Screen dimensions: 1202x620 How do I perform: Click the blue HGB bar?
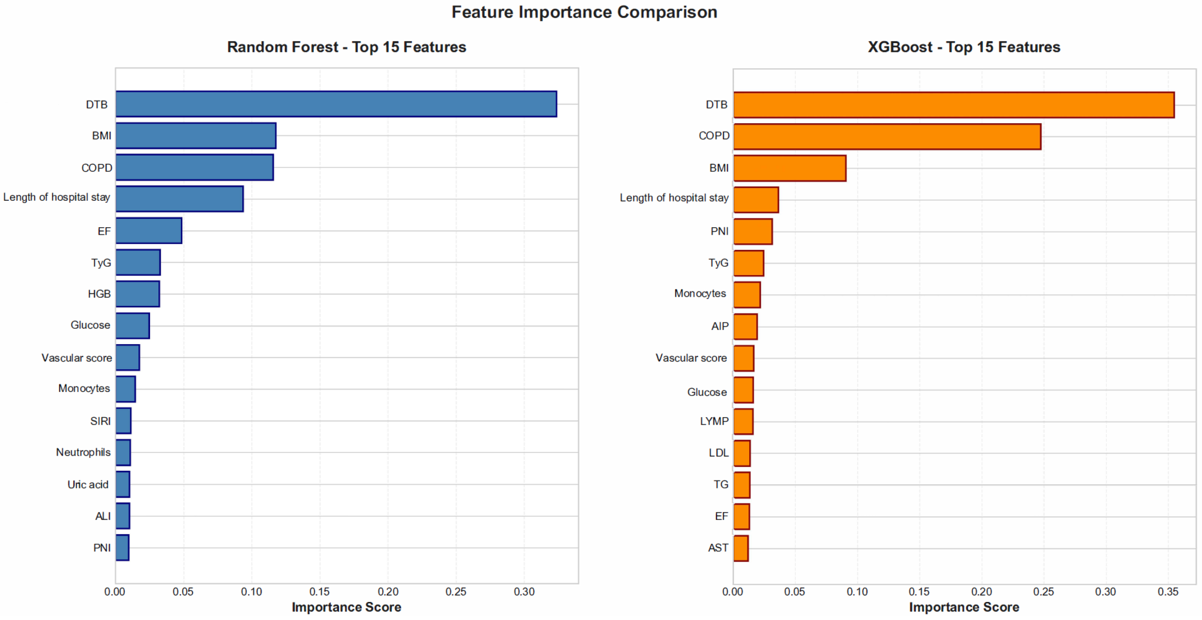coord(137,294)
